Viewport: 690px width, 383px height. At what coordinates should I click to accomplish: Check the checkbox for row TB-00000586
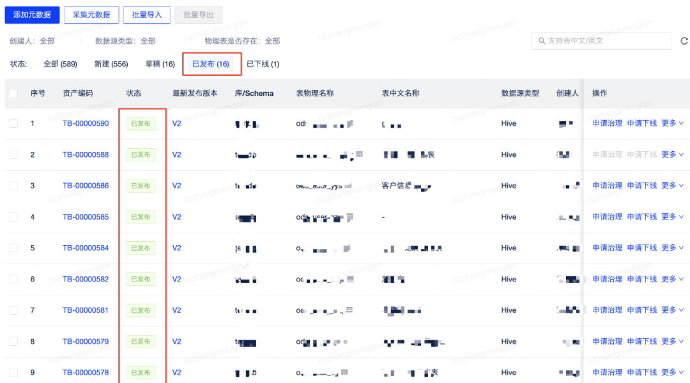(13, 186)
